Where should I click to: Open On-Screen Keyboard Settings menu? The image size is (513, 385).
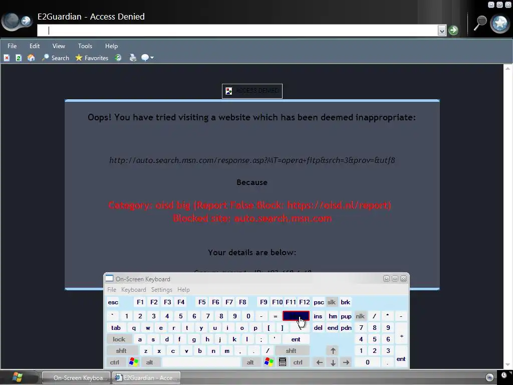tap(162, 290)
